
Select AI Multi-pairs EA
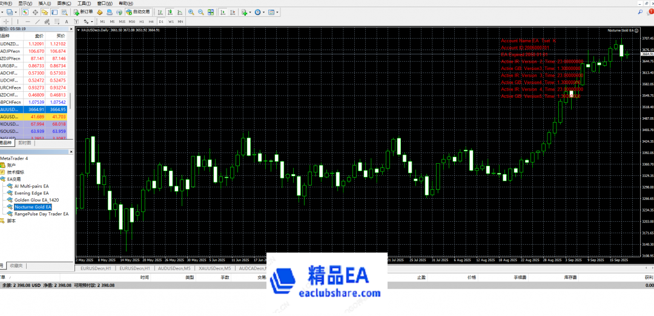click(31, 186)
